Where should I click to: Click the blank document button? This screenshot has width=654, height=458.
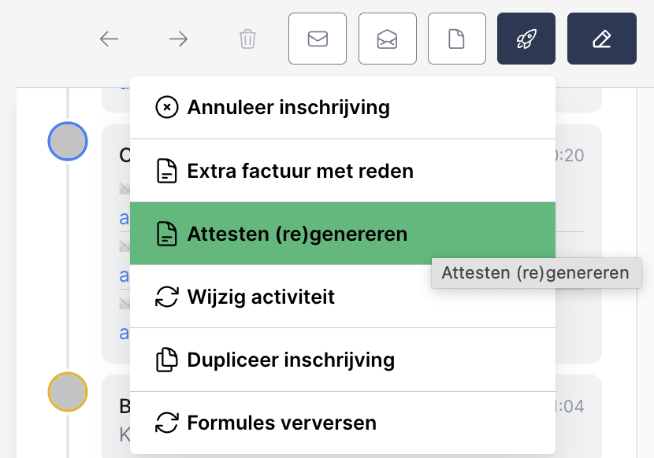pos(456,39)
